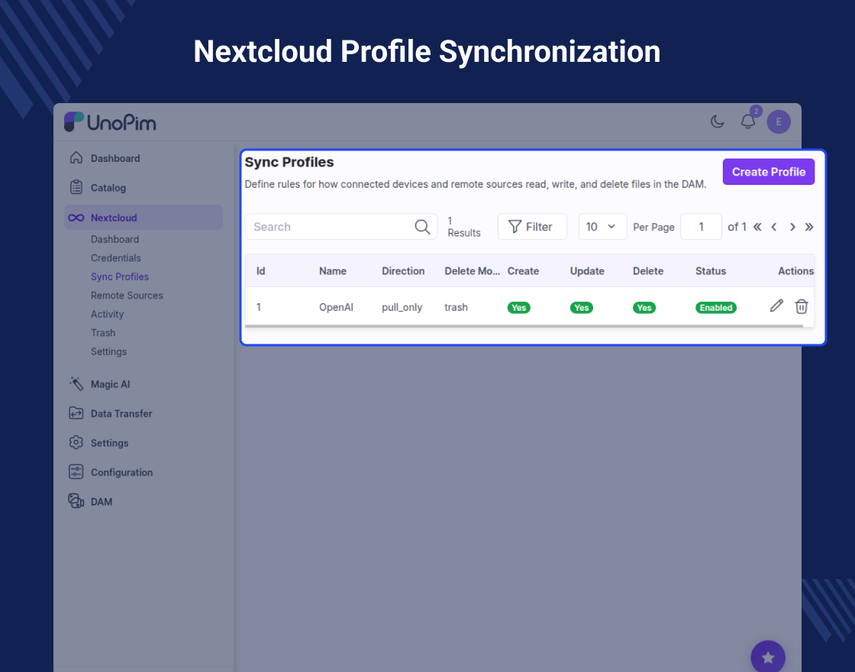Viewport: 855px width, 672px height.
Task: Open notifications with the bell icon
Action: click(748, 121)
